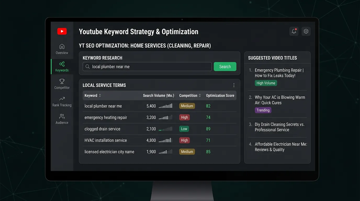The width and height of the screenshot is (360, 201).
Task: Click the keyword search input field
Action: point(147,67)
